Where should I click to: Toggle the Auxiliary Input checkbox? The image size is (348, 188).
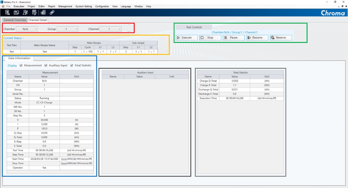point(46,65)
